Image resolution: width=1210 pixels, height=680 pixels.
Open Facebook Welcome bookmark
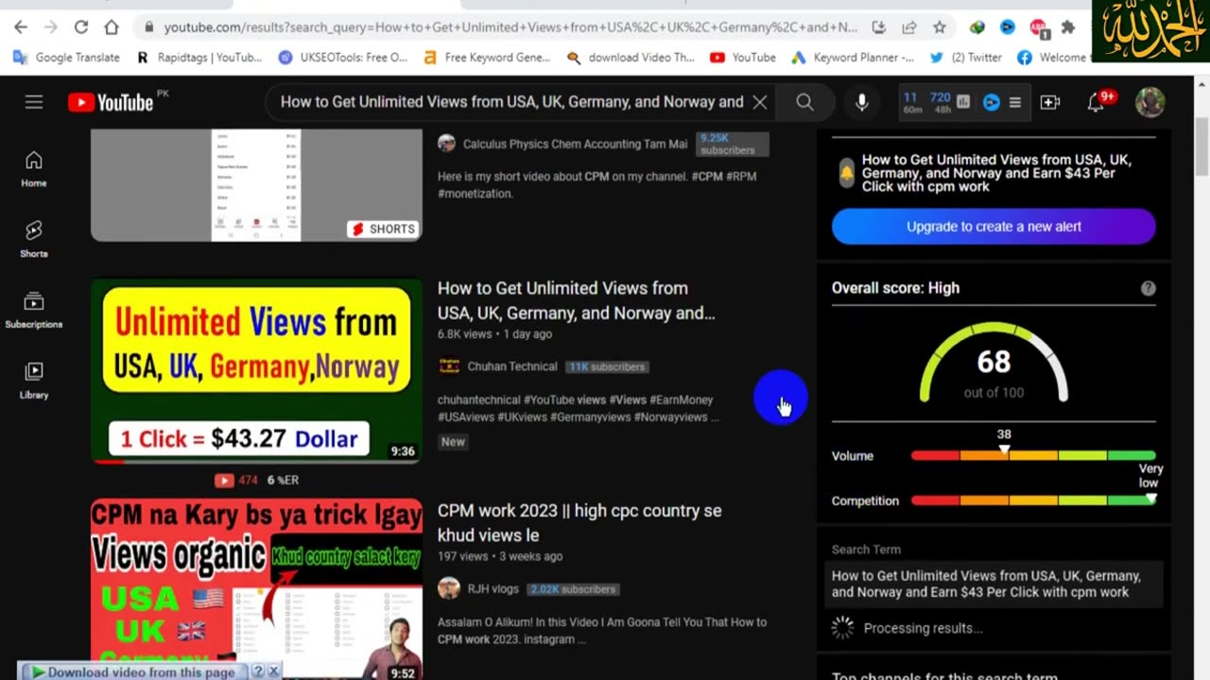click(x=1052, y=58)
